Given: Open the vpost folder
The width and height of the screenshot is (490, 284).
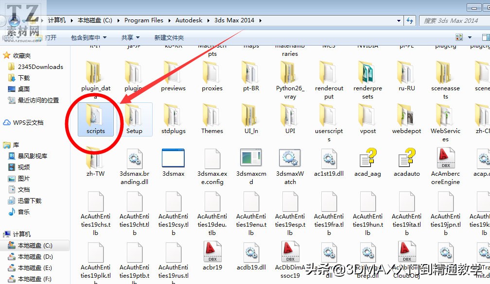Looking at the screenshot, I should (368, 119).
